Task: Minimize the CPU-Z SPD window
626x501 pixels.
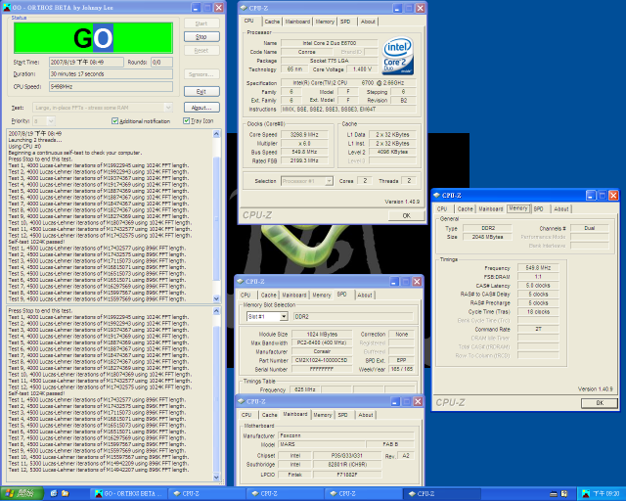Action: click(394, 282)
